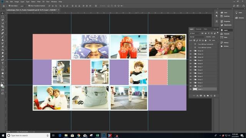Select the Eyedropper tool
The width and height of the screenshot is (246, 138).
[3, 30]
